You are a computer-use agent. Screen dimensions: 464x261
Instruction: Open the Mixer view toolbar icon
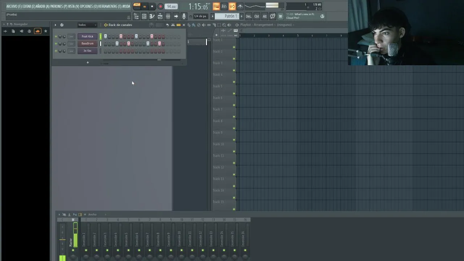pos(168,16)
